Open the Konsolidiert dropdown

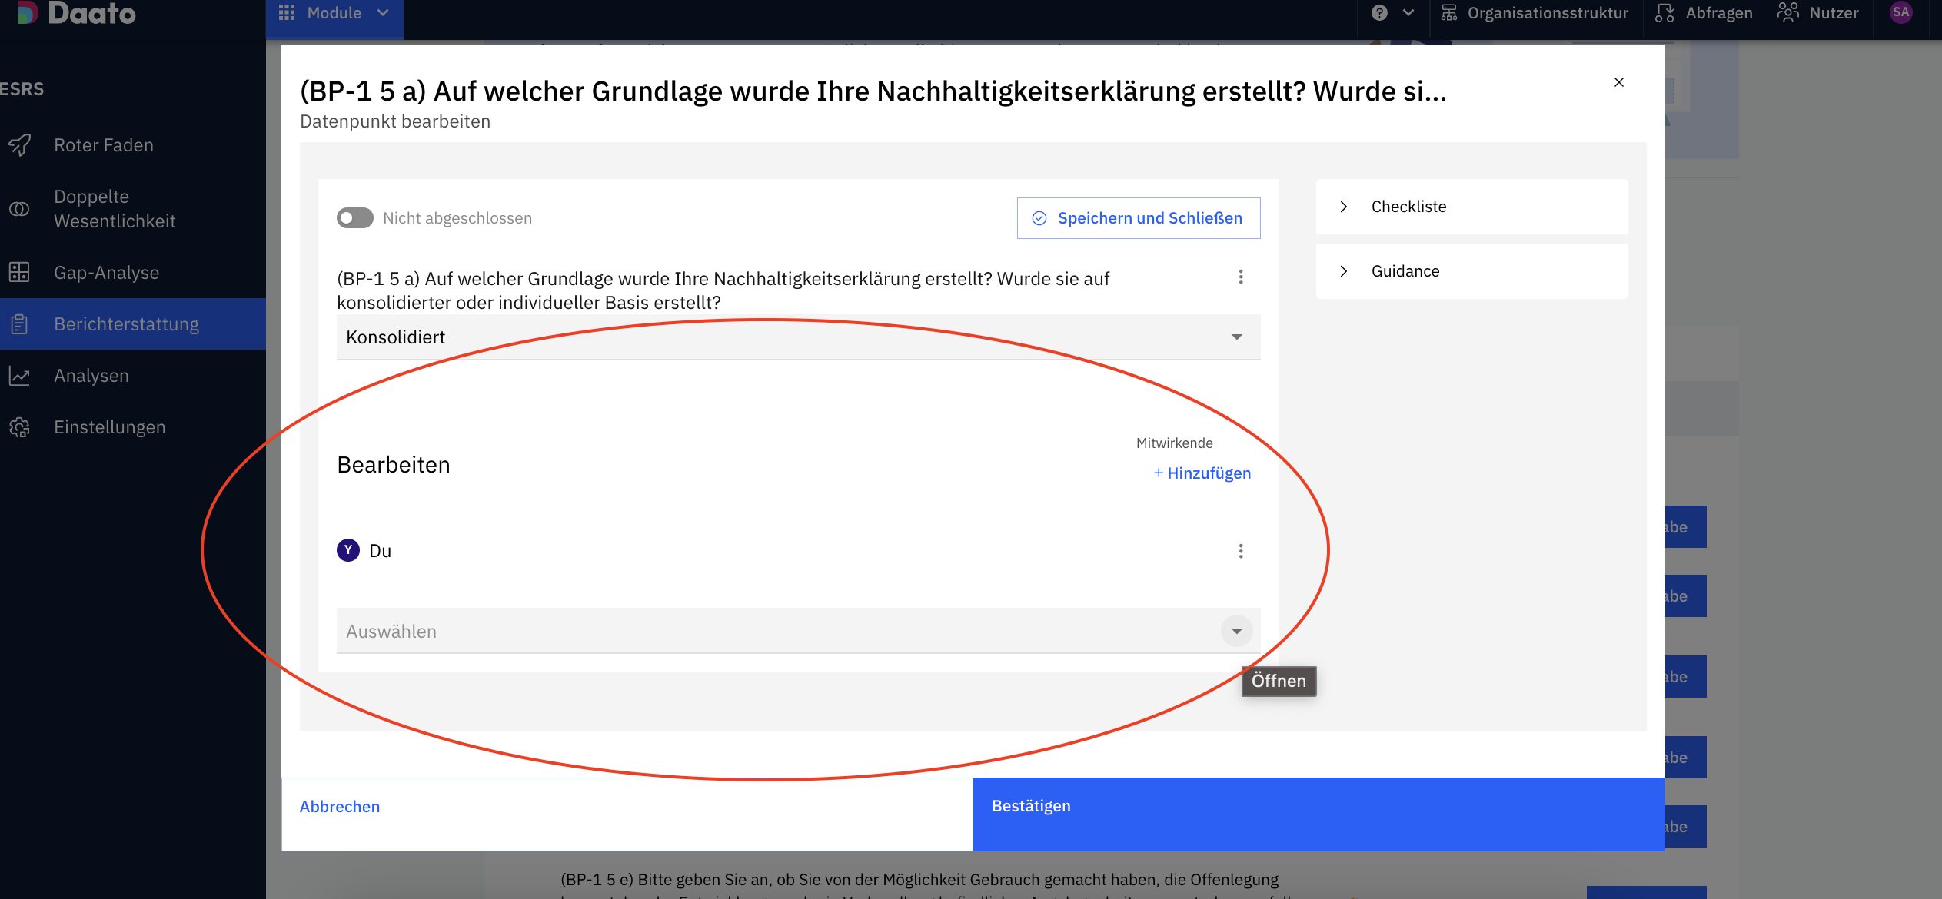pyautogui.click(x=797, y=337)
